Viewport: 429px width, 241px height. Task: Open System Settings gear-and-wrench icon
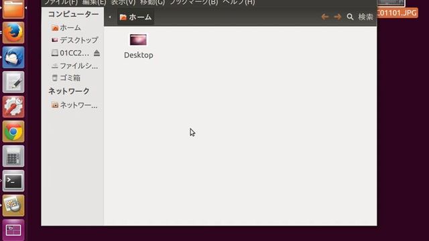[x=13, y=107]
